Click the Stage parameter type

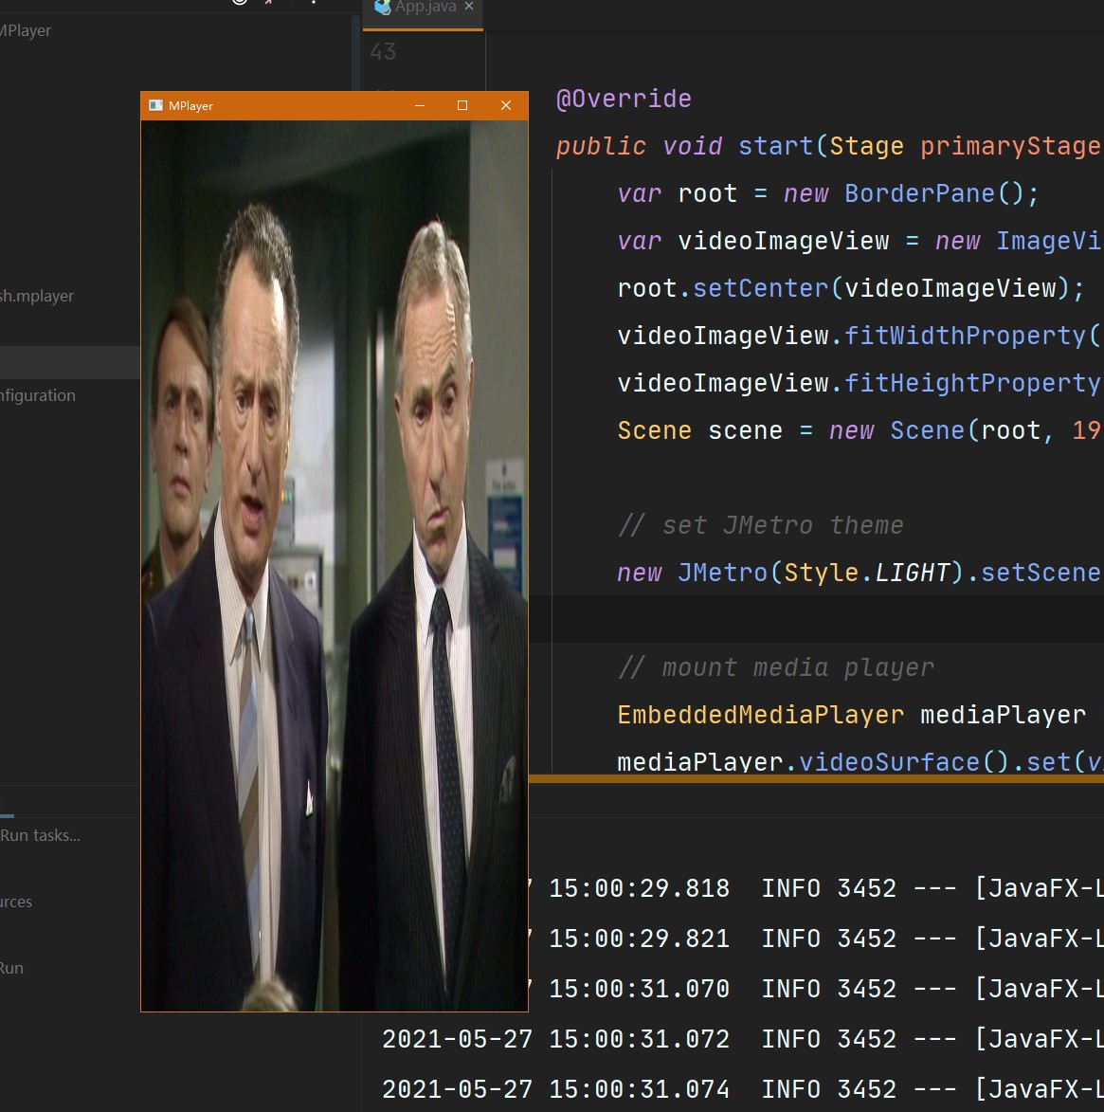coord(866,146)
